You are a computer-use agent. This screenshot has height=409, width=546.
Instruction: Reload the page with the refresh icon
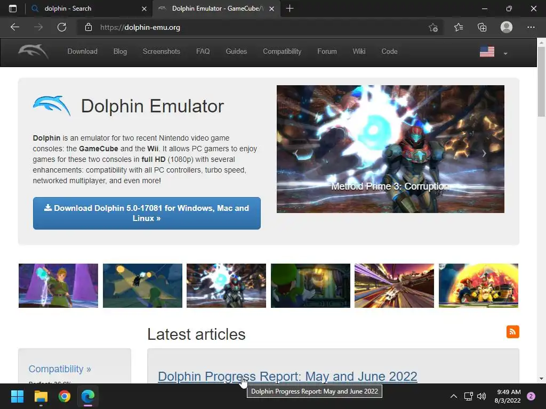[62, 27]
